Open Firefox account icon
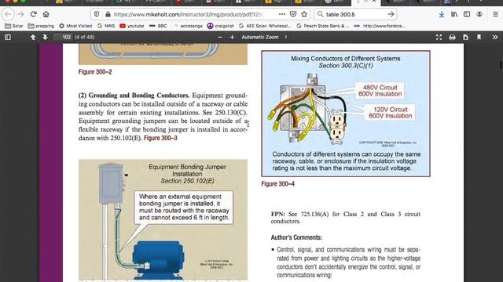The image size is (503, 282). point(479,14)
